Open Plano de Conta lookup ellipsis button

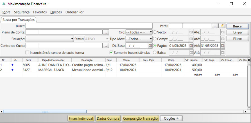106,32
